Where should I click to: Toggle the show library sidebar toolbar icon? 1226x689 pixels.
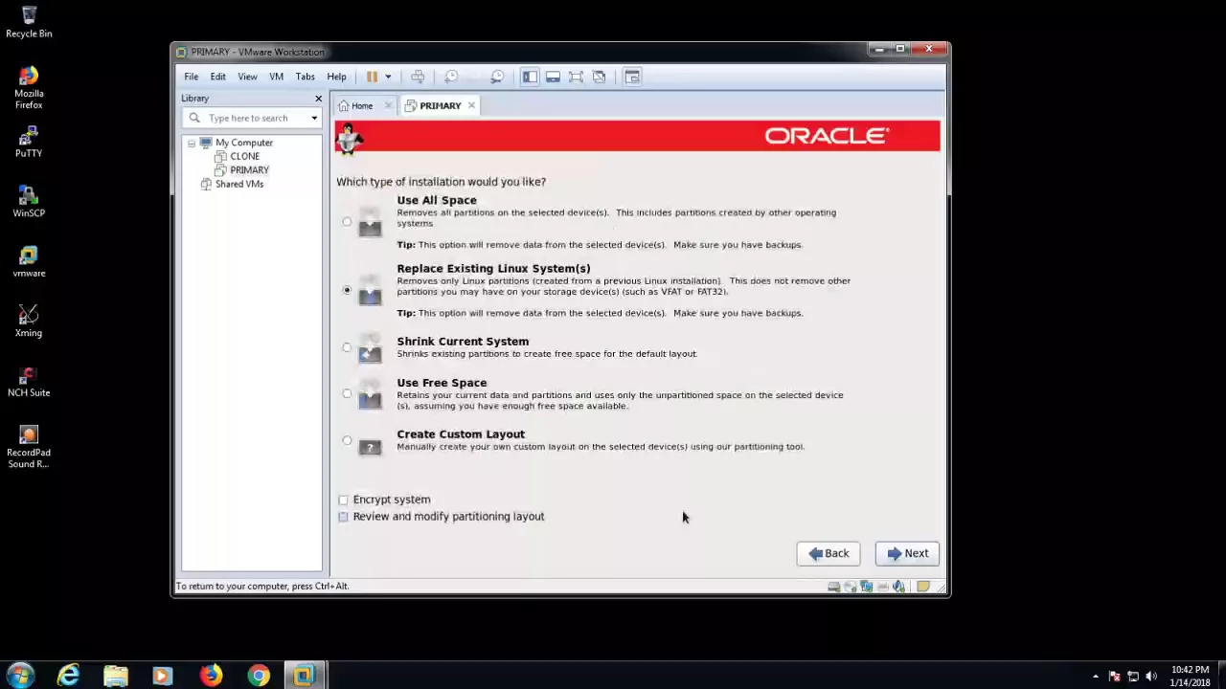(530, 77)
